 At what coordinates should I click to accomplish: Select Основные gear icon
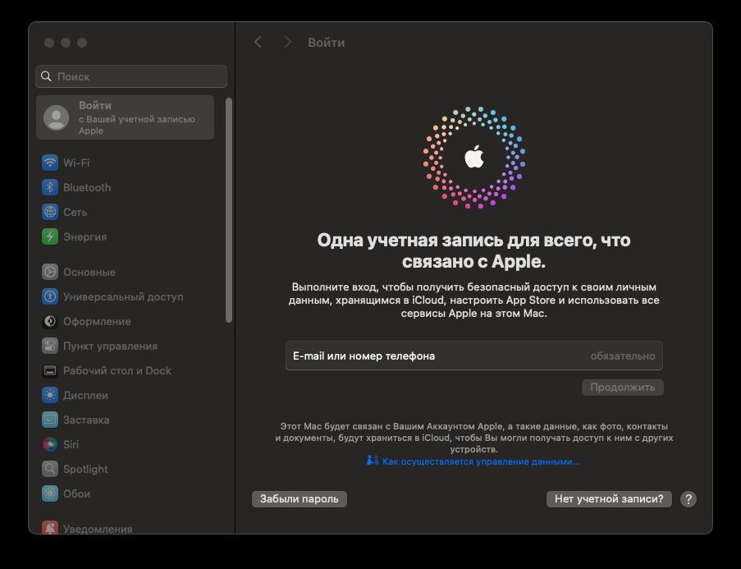coord(49,272)
